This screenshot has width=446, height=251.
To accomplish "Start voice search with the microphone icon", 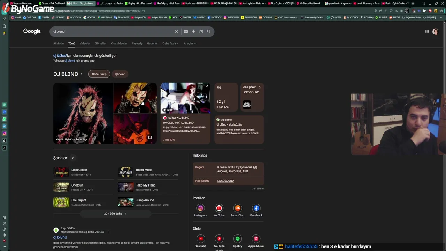I will click(x=193, y=32).
